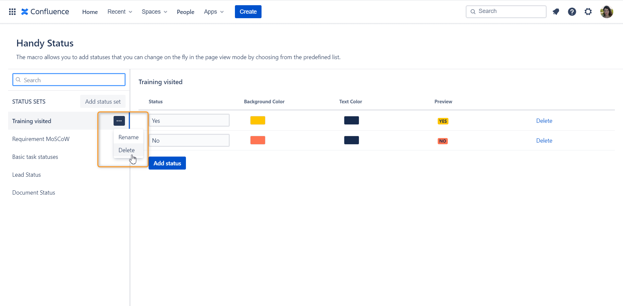The image size is (623, 306).
Task: Choose Delete from the context menu
Action: click(127, 150)
